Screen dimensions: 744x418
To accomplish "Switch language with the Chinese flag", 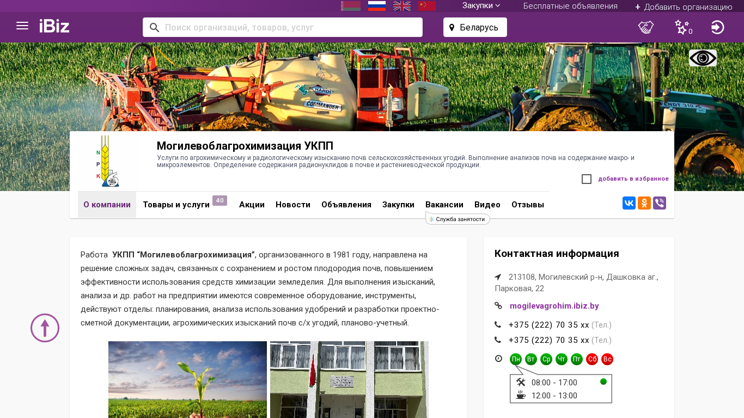I will click(427, 6).
